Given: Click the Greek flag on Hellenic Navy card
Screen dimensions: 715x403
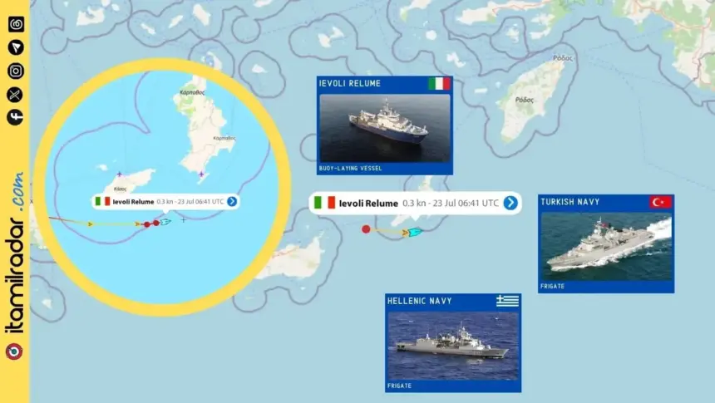Looking at the screenshot, I should 507,301.
